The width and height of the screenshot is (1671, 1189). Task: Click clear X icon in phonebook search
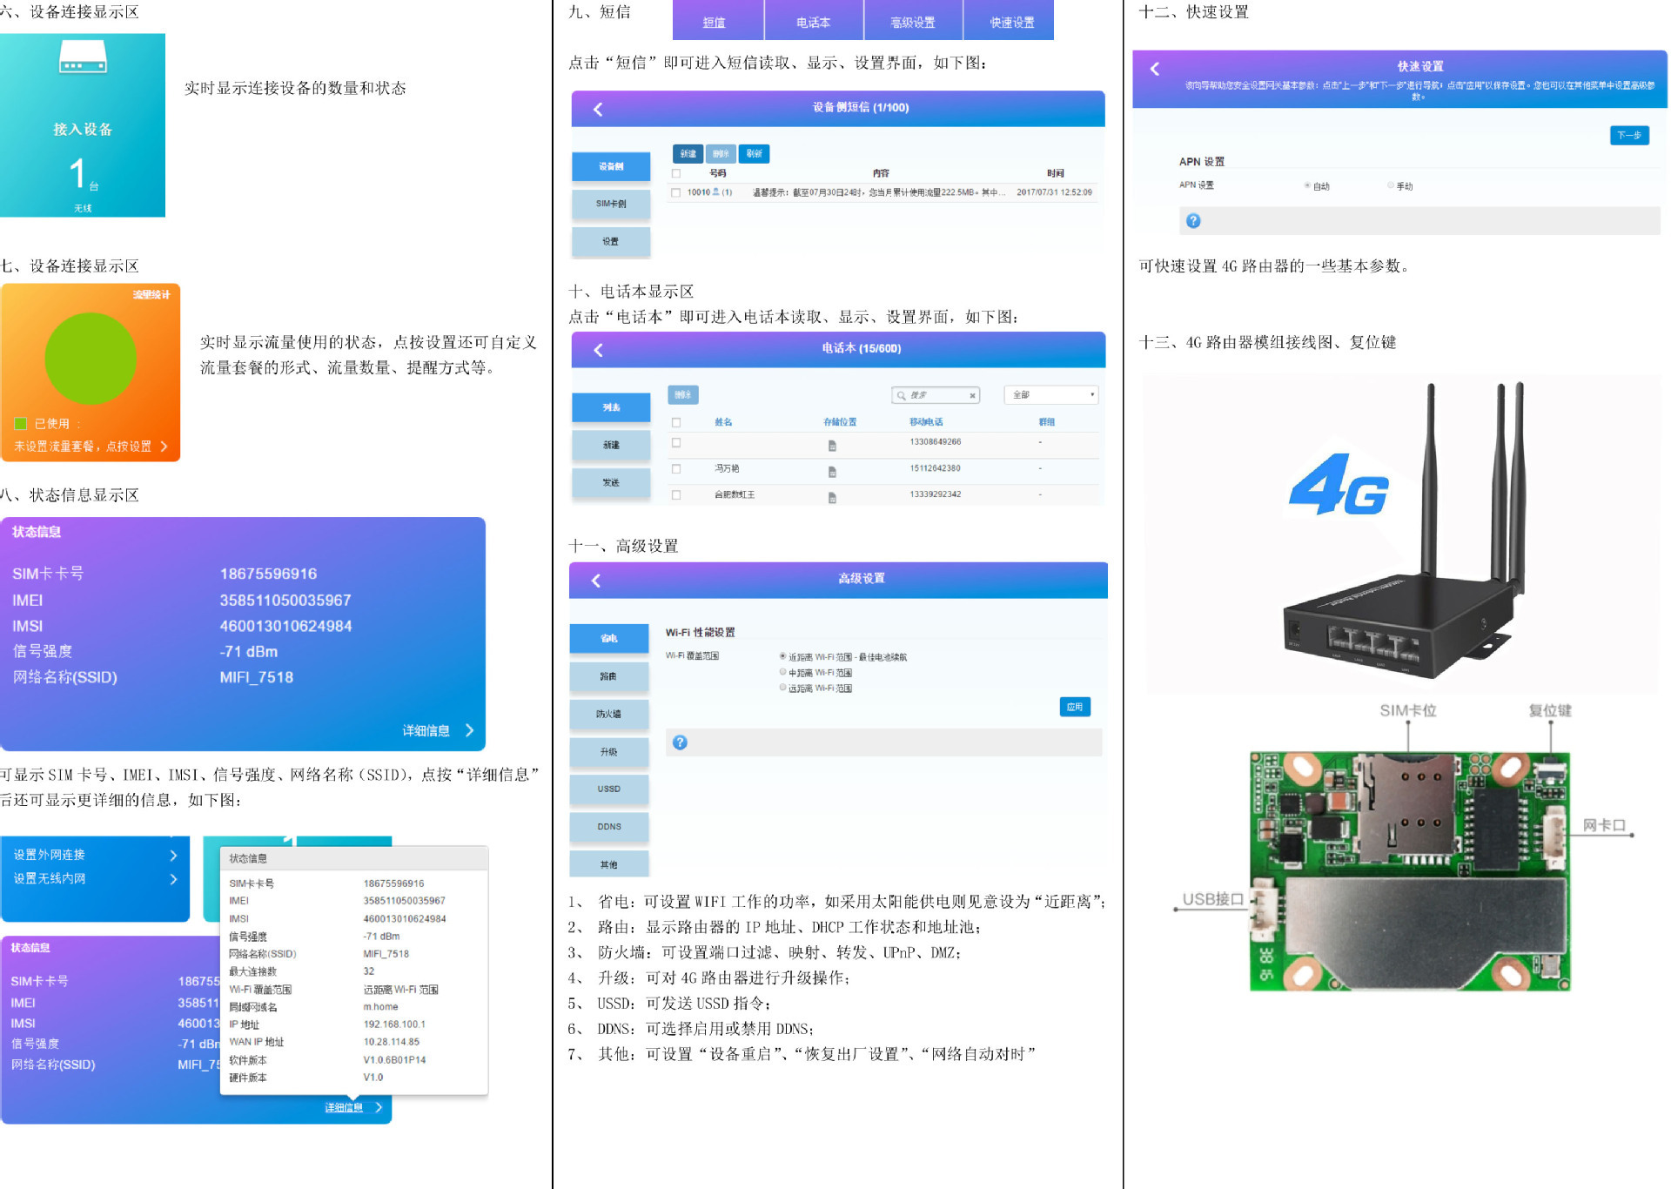pos(972,396)
